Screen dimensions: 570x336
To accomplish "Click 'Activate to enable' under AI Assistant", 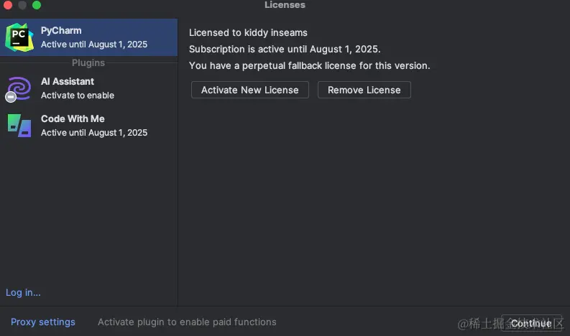I will tap(78, 95).
